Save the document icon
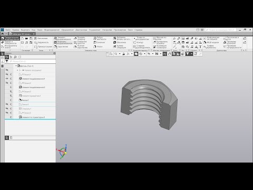The image size is (253, 190). click(x=31, y=39)
